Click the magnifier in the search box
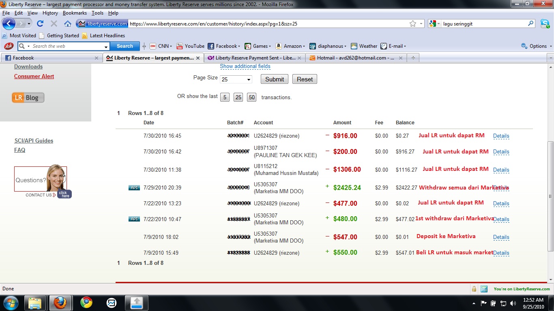554x311 pixels. pos(531,23)
